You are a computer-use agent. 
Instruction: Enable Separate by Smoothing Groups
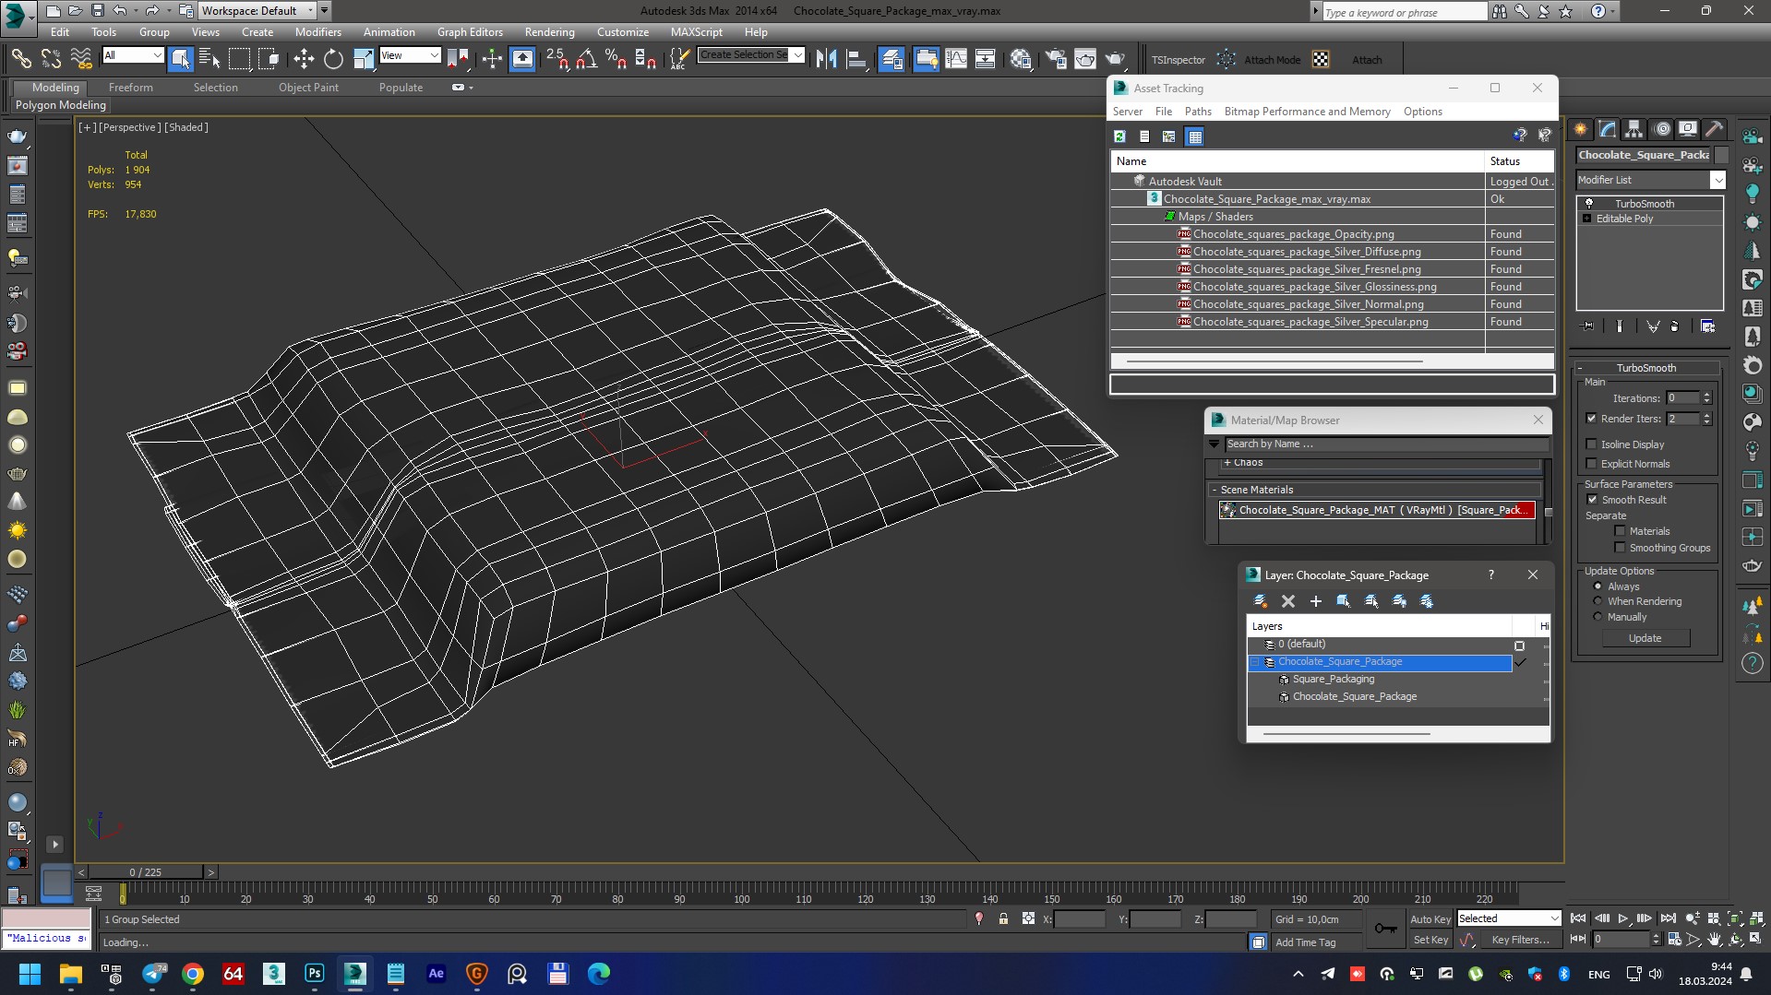[1620, 548]
